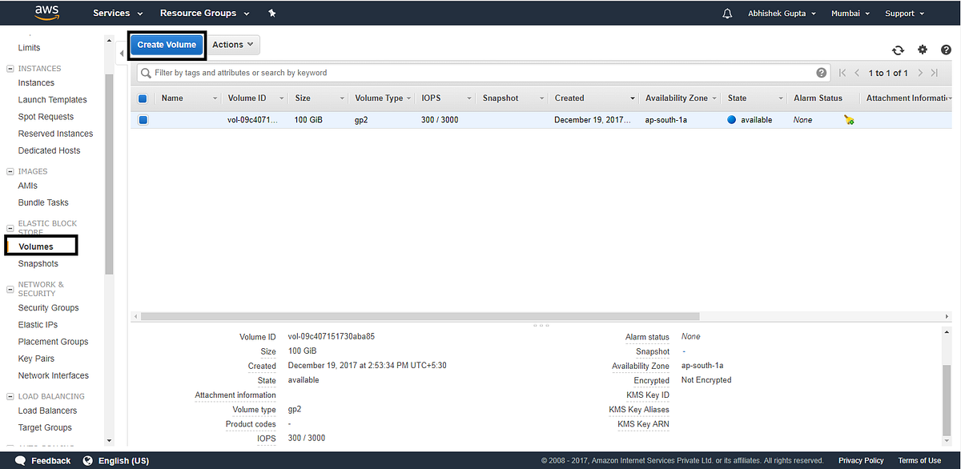Open column settings with the gear icon
Viewport: 961px width, 469px height.
pos(922,50)
